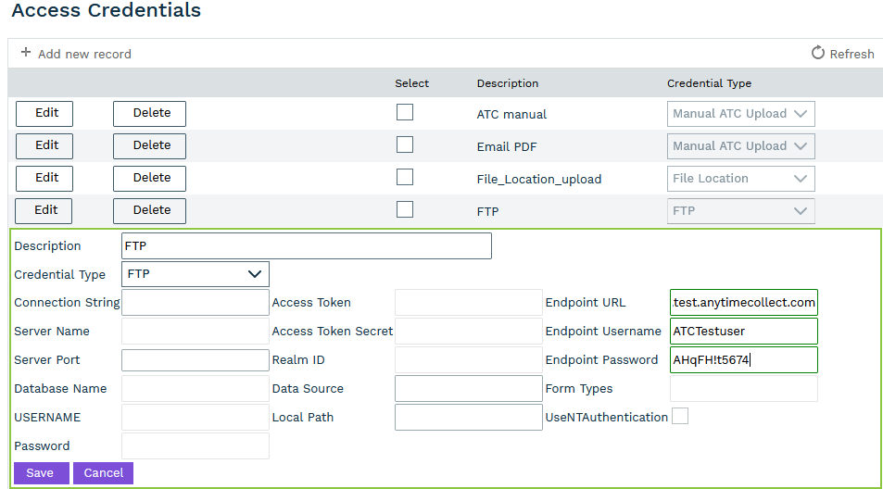Tick the Select checkbox for ATC manual
The width and height of the screenshot is (883, 489).
pos(405,113)
